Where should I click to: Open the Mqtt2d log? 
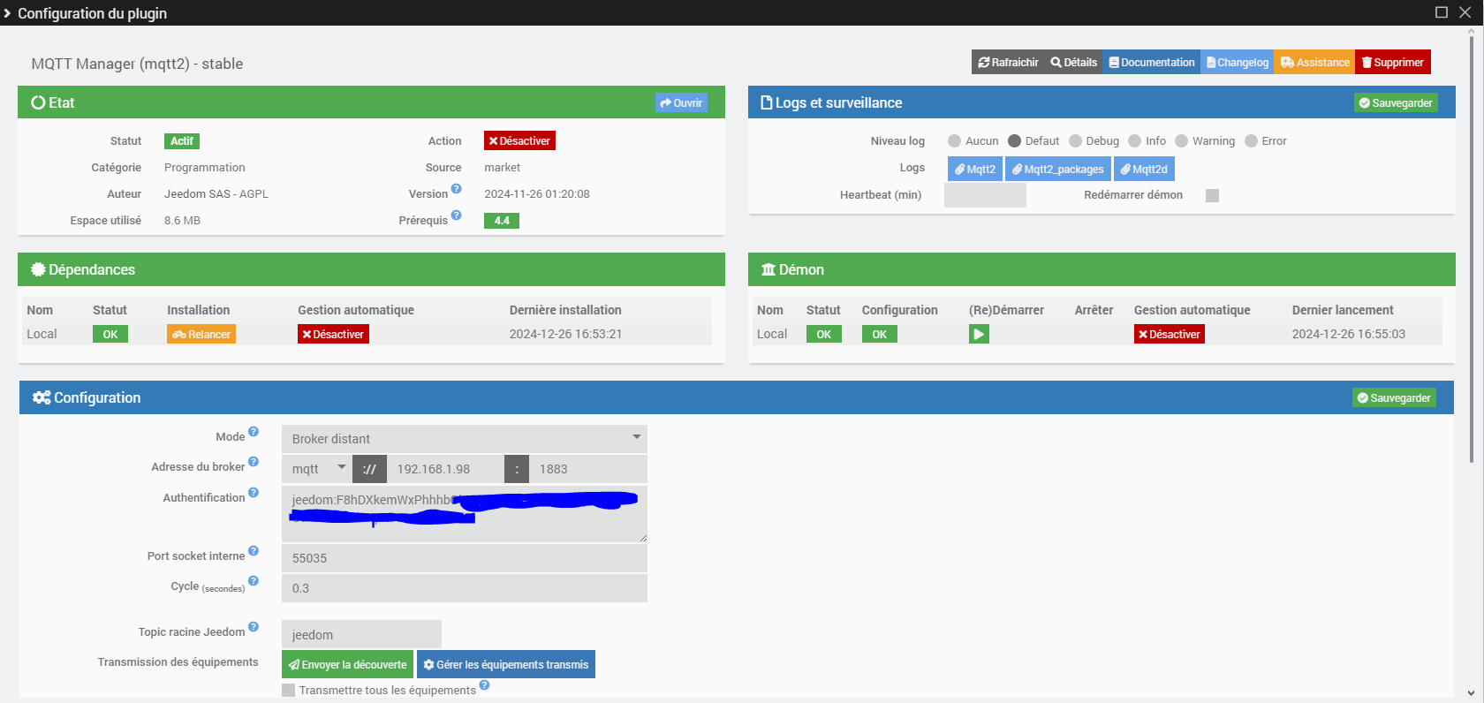tap(1144, 169)
